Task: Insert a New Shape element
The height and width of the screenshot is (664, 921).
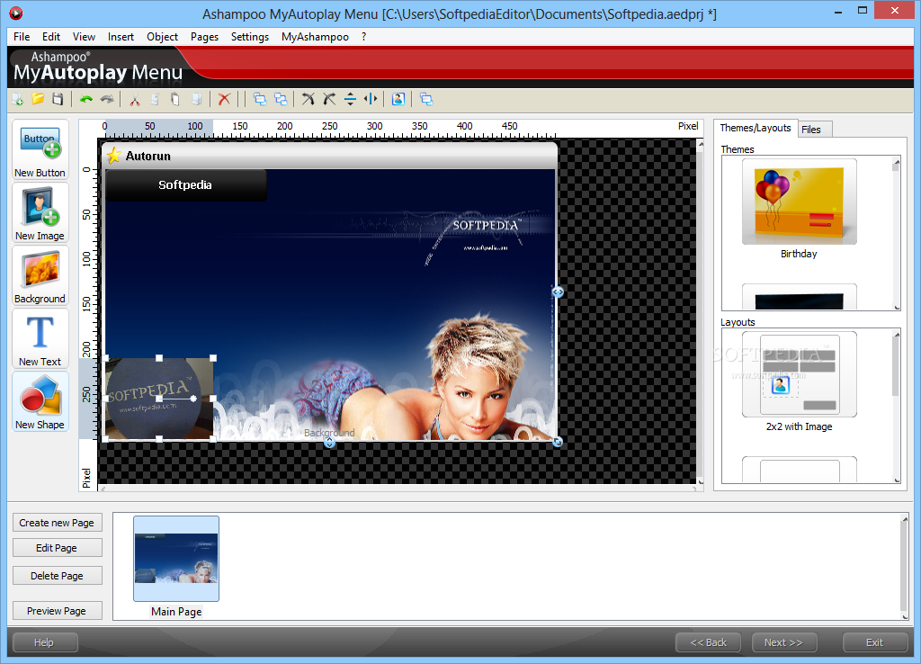Action: [40, 401]
